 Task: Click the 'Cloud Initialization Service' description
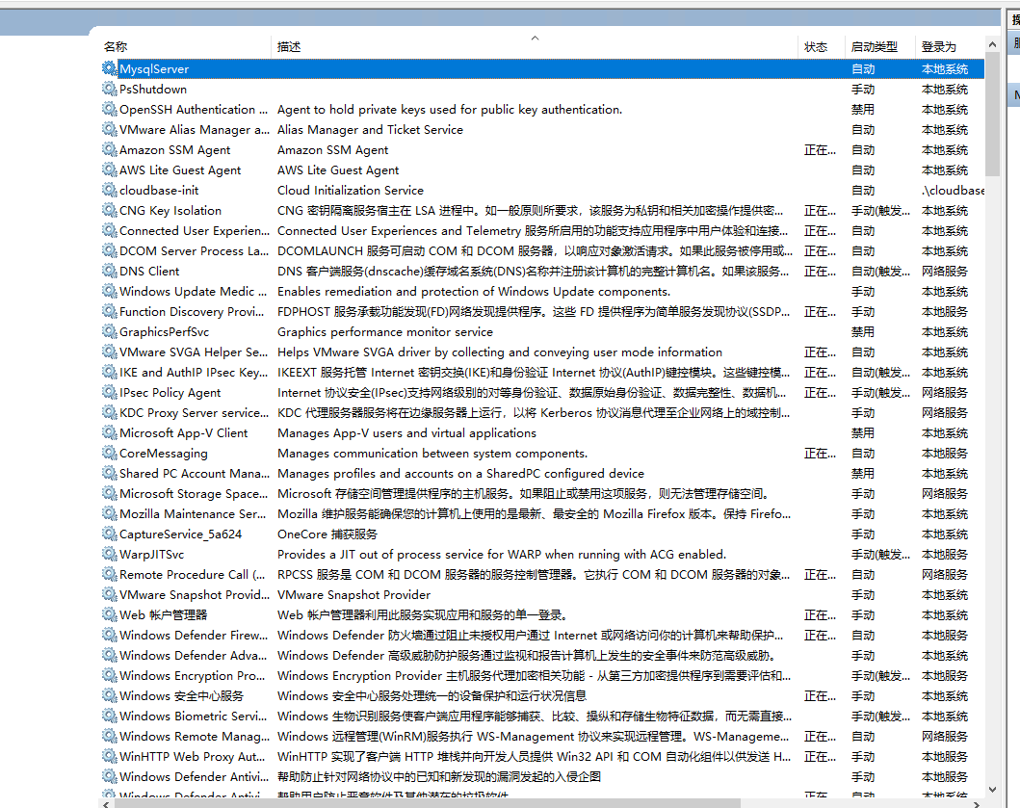tap(350, 190)
